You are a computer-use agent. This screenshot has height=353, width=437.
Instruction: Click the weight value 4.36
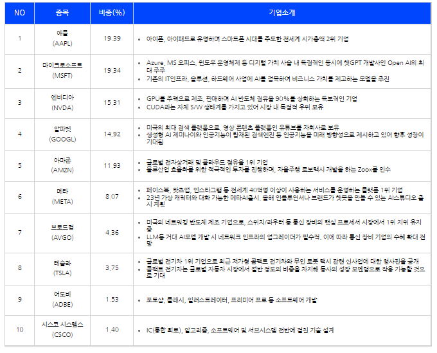(x=112, y=233)
